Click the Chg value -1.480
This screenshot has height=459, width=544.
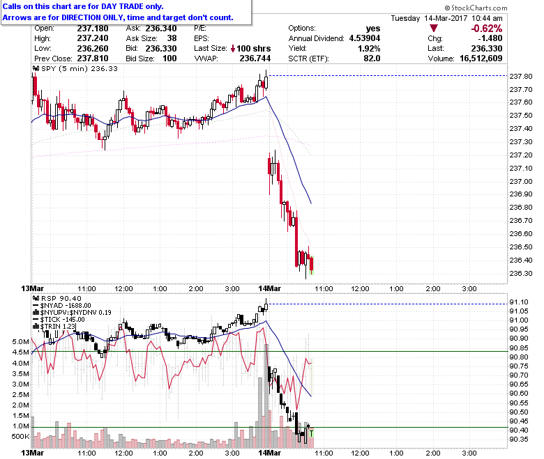click(490, 38)
